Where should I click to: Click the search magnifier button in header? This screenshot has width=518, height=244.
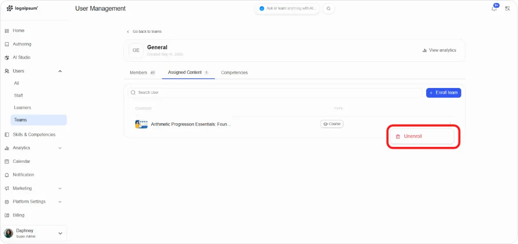[328, 9]
